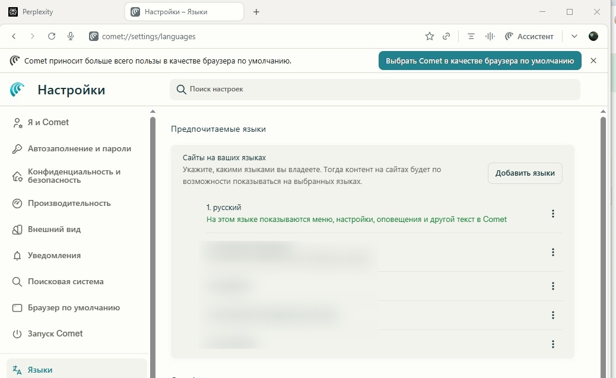Viewport: 616px width, 378px height.
Task: Click the Поиск настроек search field
Action: [x=375, y=89]
